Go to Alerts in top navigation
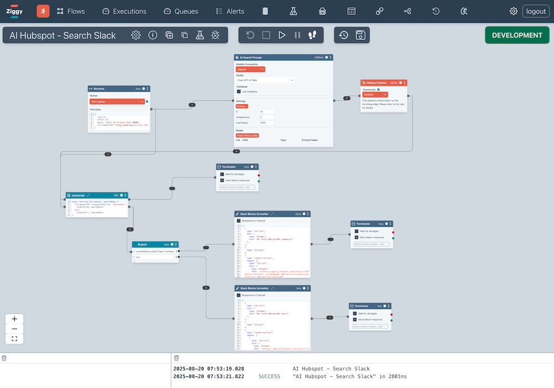The image size is (554, 388). pos(230,11)
